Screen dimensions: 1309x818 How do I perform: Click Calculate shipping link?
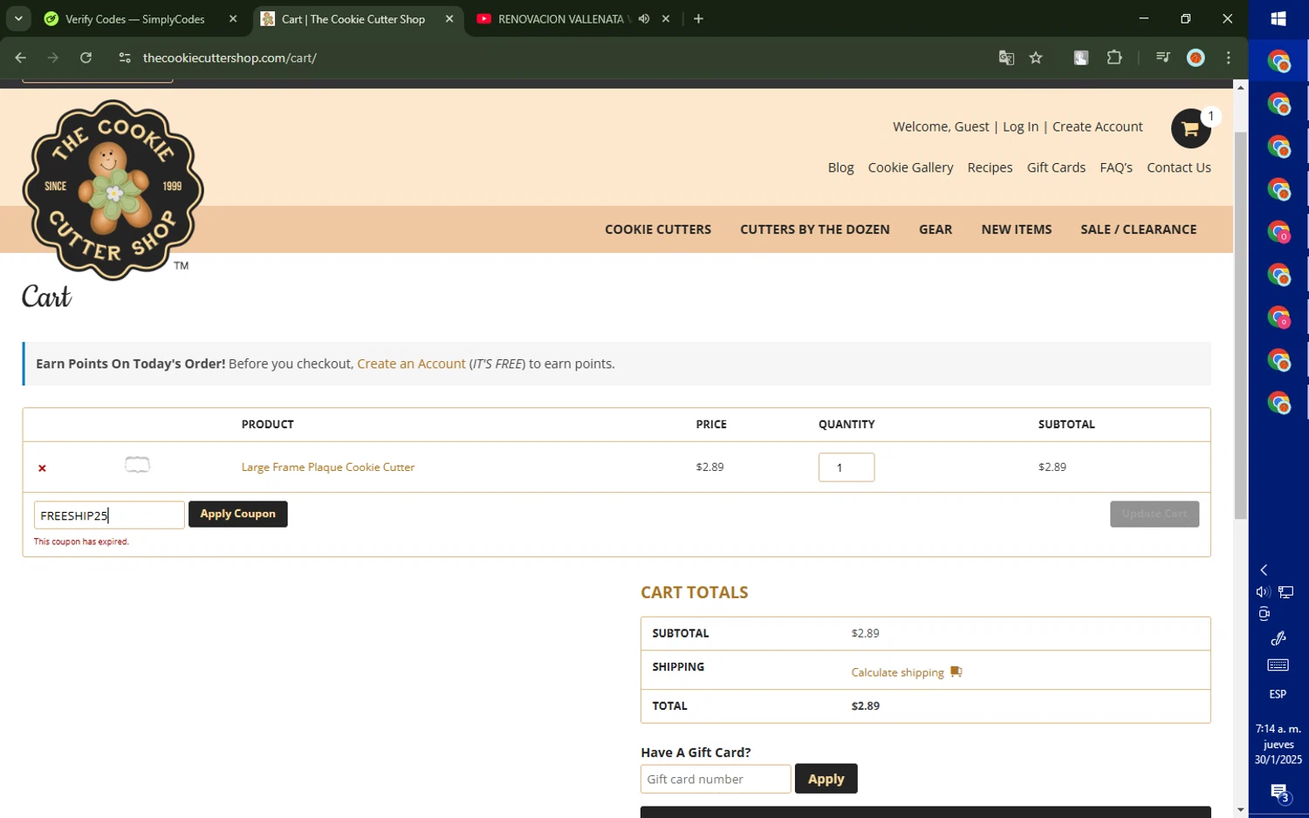(897, 672)
